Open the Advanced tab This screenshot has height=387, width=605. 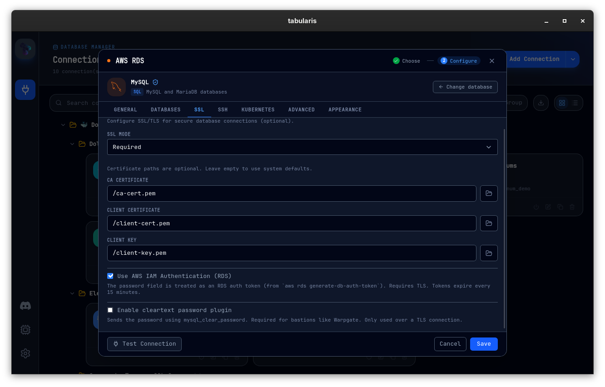[x=302, y=110]
